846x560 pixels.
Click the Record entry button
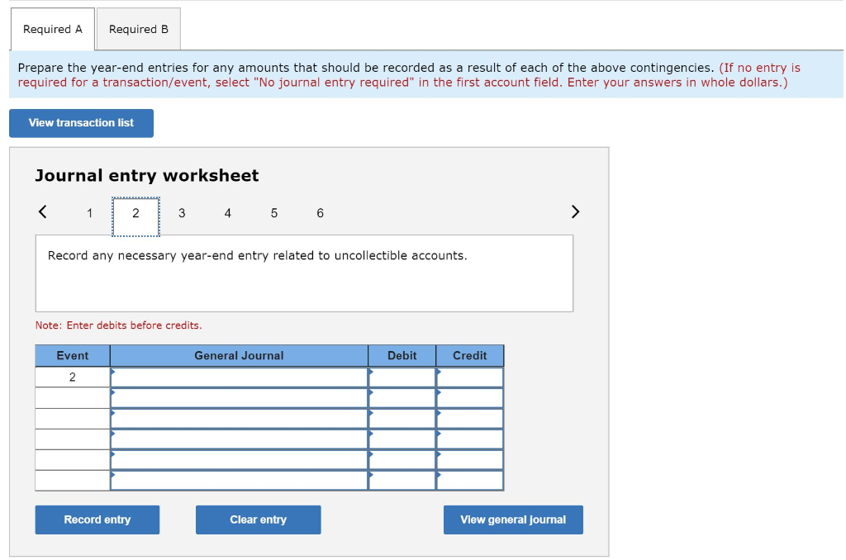coord(97,520)
